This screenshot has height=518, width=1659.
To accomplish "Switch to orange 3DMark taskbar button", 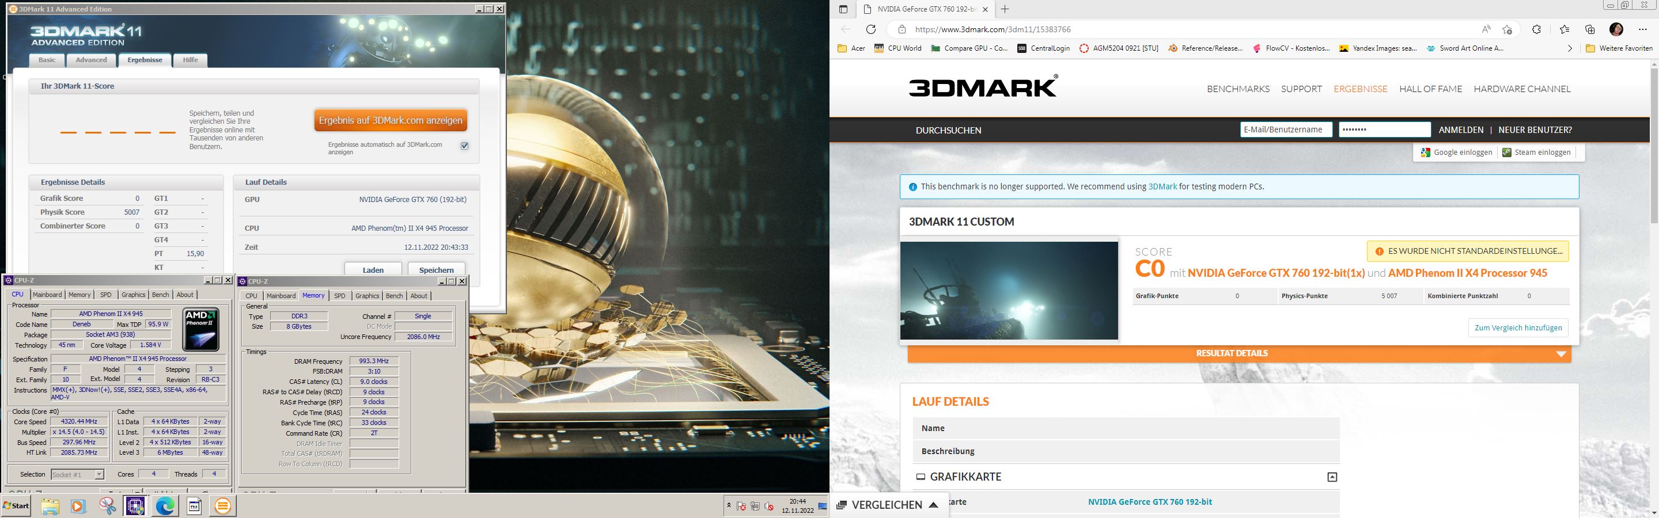I will point(223,506).
